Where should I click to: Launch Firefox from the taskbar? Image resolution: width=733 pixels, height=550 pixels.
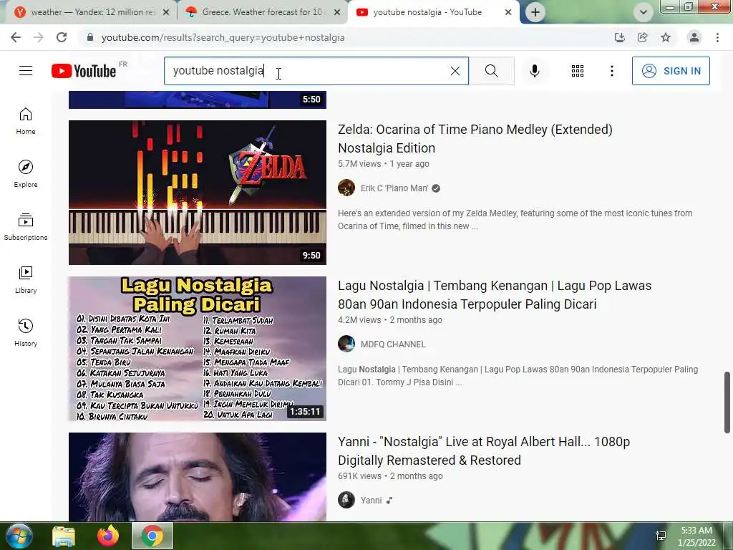point(108,536)
